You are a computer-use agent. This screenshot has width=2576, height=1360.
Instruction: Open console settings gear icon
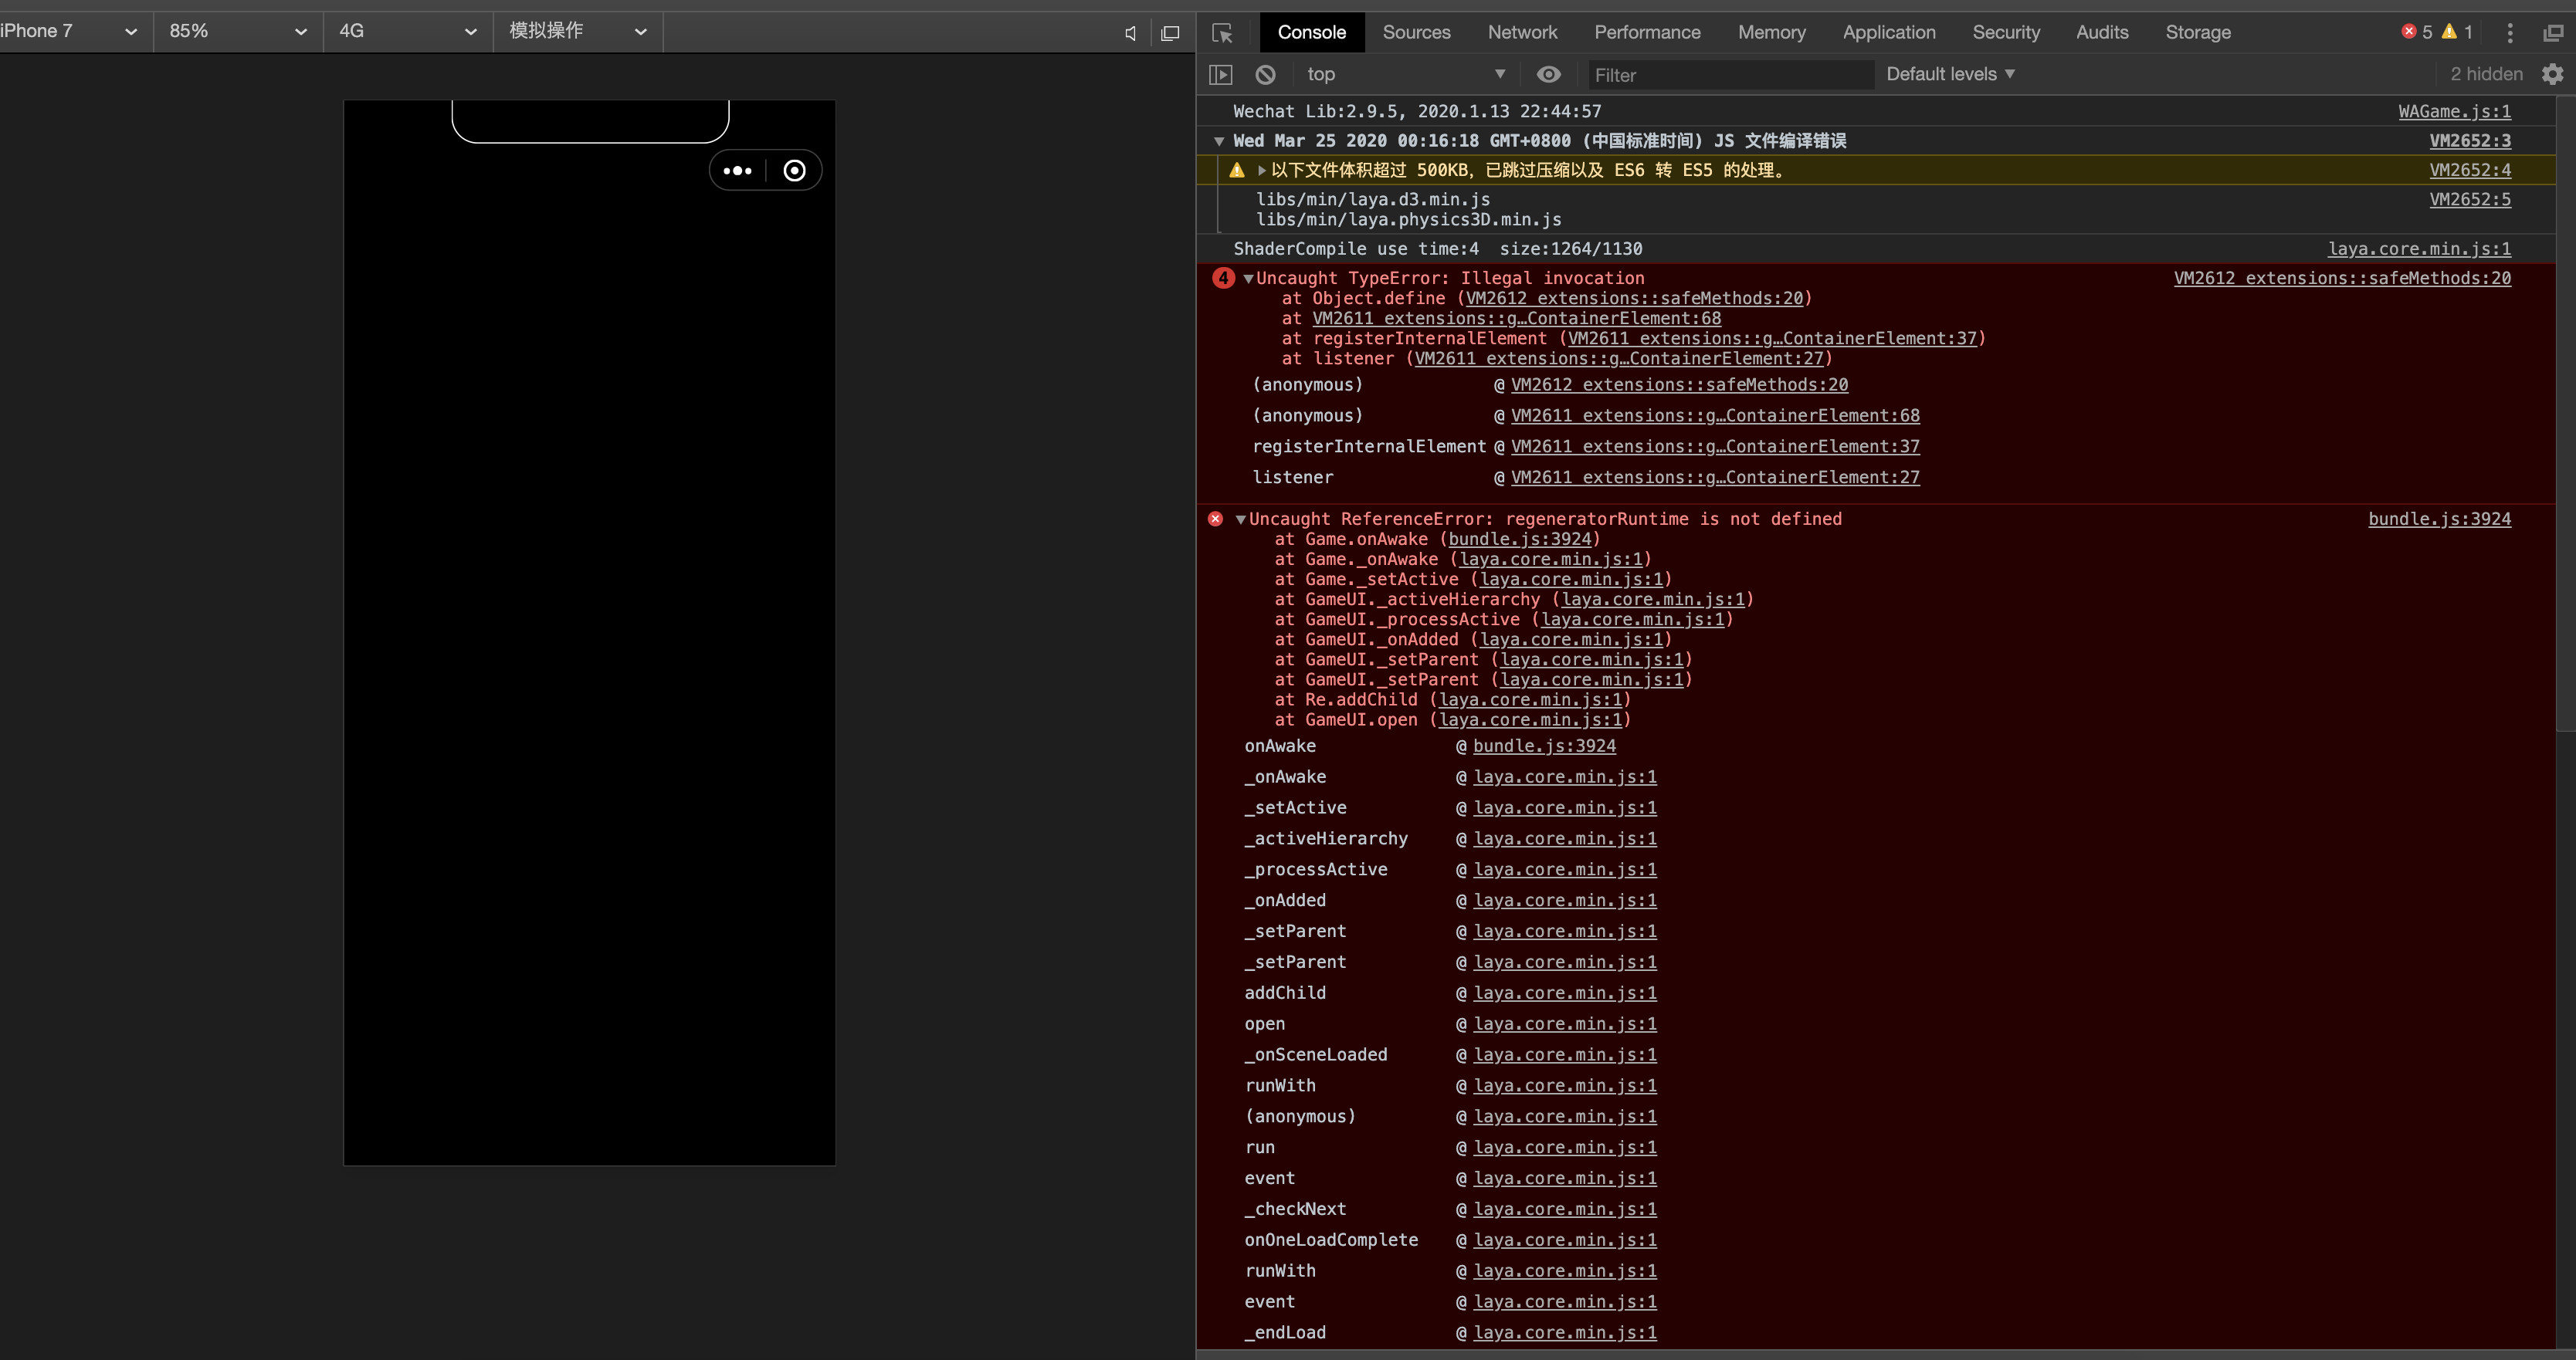[x=2552, y=75]
